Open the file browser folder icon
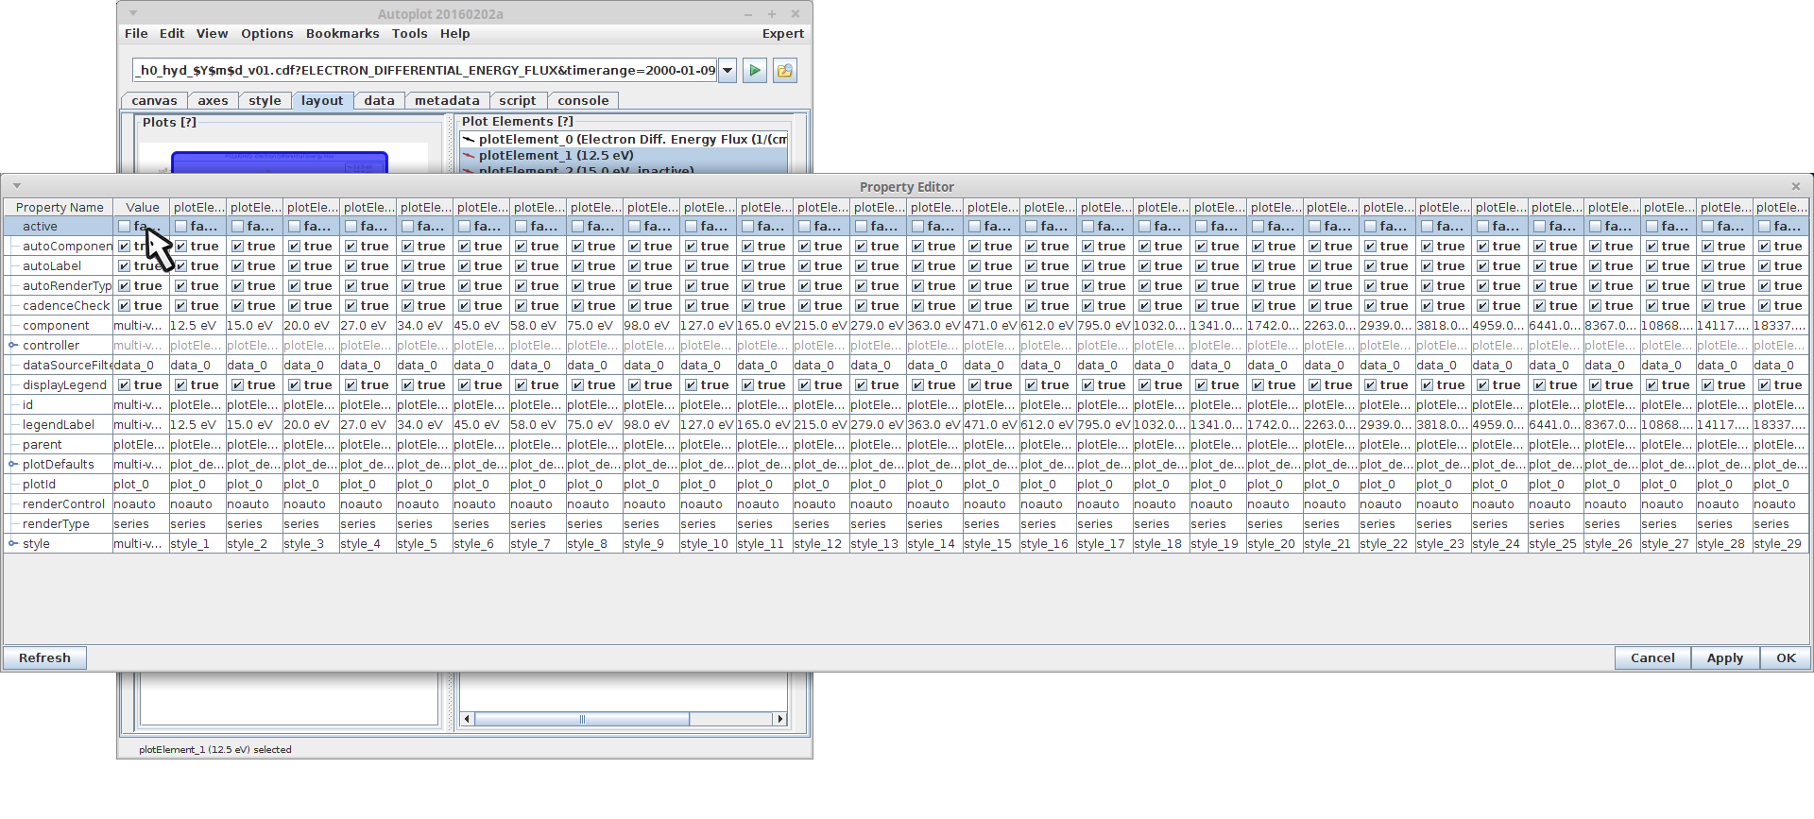The image size is (1814, 819). click(784, 71)
